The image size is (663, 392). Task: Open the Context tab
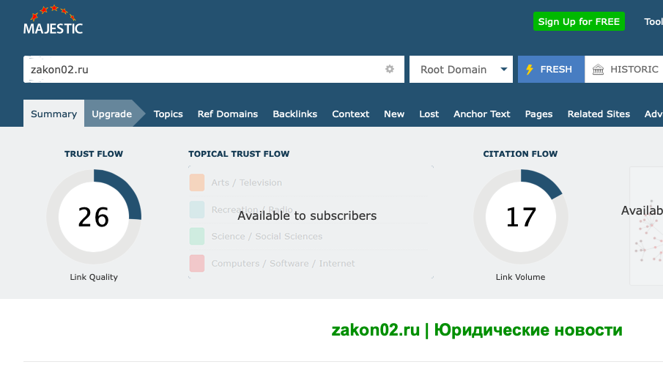[350, 114]
